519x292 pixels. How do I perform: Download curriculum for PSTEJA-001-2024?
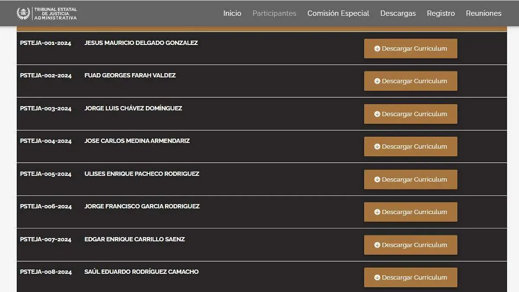tap(410, 48)
